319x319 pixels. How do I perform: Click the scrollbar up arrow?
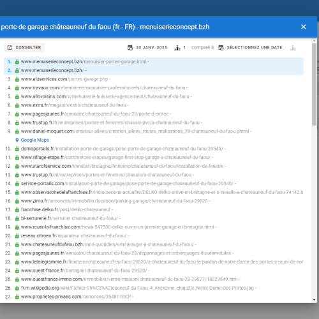point(315,40)
